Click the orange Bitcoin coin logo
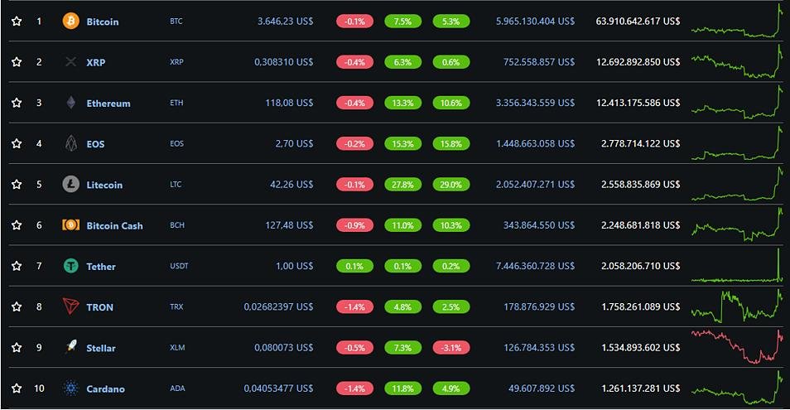This screenshot has height=410, width=790. (x=71, y=22)
